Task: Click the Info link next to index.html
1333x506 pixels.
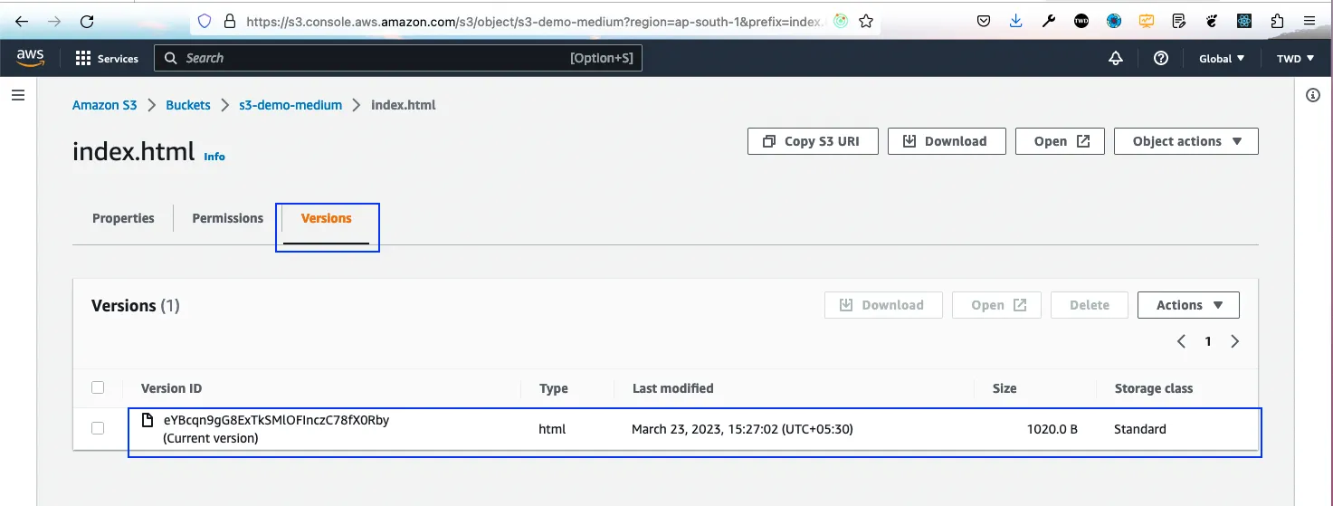Action: tap(214, 157)
